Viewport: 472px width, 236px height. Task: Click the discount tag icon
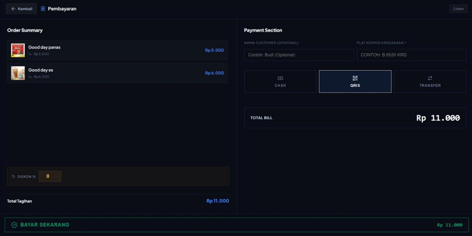click(x=13, y=176)
